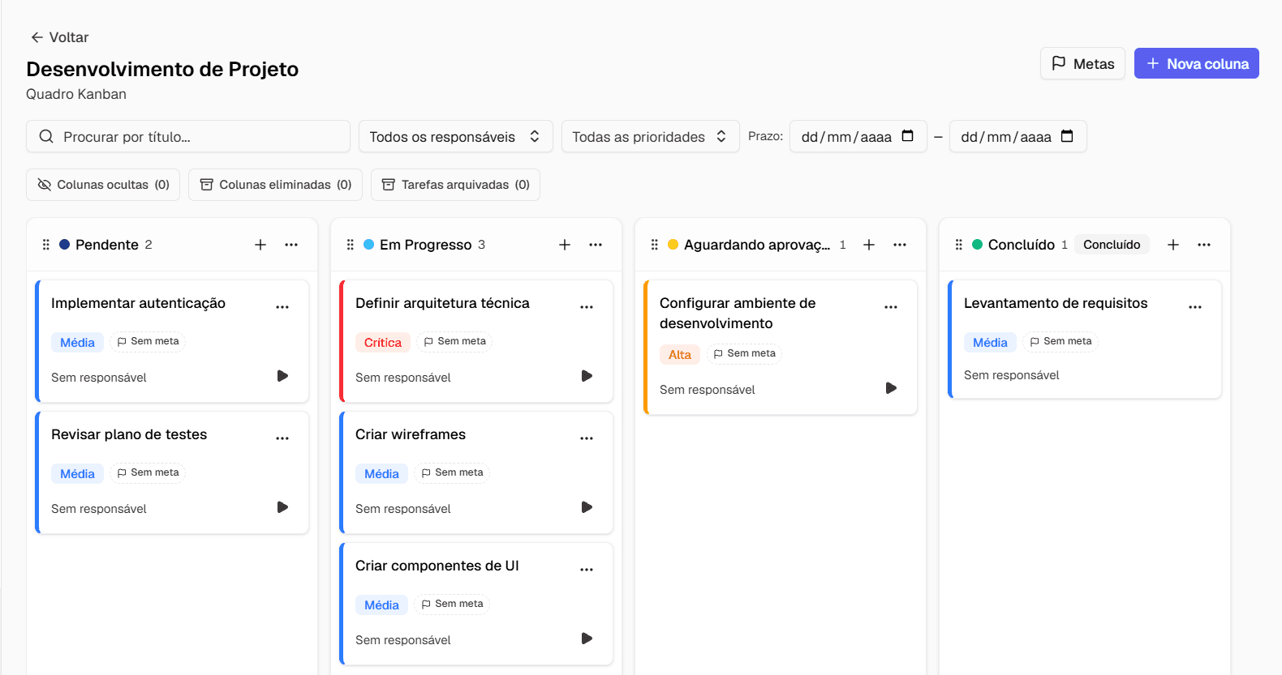The width and height of the screenshot is (1282, 675).
Task: View Tarefas arquivadas list
Action: [x=455, y=185]
